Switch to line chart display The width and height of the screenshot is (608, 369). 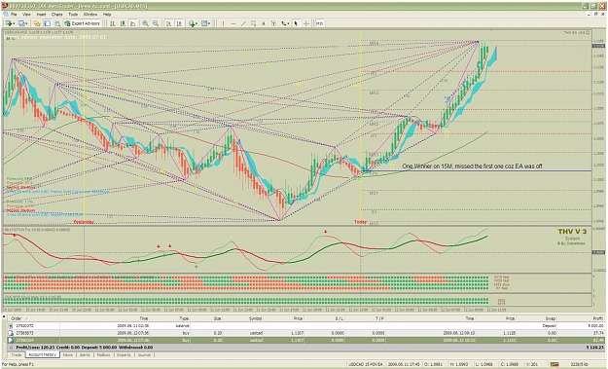click(x=132, y=23)
